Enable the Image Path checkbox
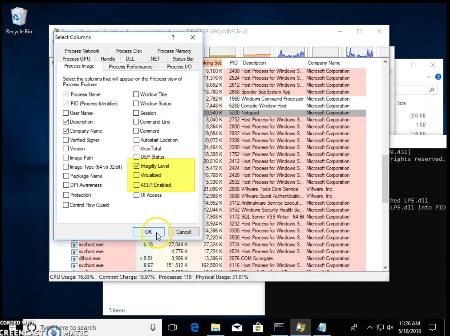Screen dimensions: 450x336 point(66,158)
